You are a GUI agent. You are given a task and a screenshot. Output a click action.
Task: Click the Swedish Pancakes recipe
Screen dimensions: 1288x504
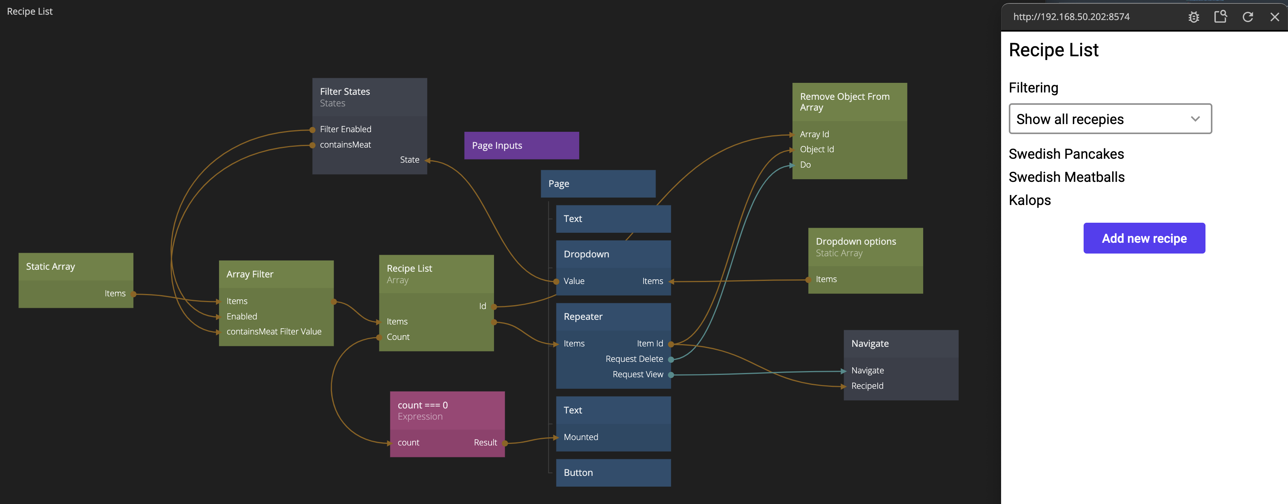(x=1066, y=154)
